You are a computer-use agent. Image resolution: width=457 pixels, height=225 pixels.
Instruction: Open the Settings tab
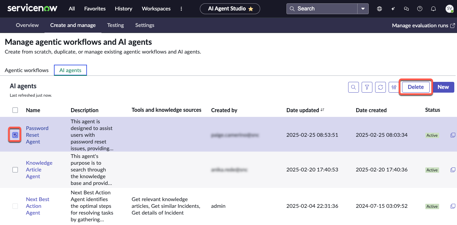(x=145, y=25)
